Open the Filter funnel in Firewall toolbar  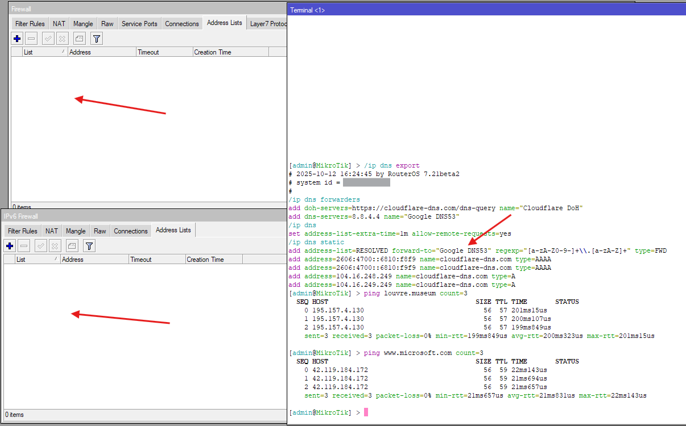pos(97,39)
